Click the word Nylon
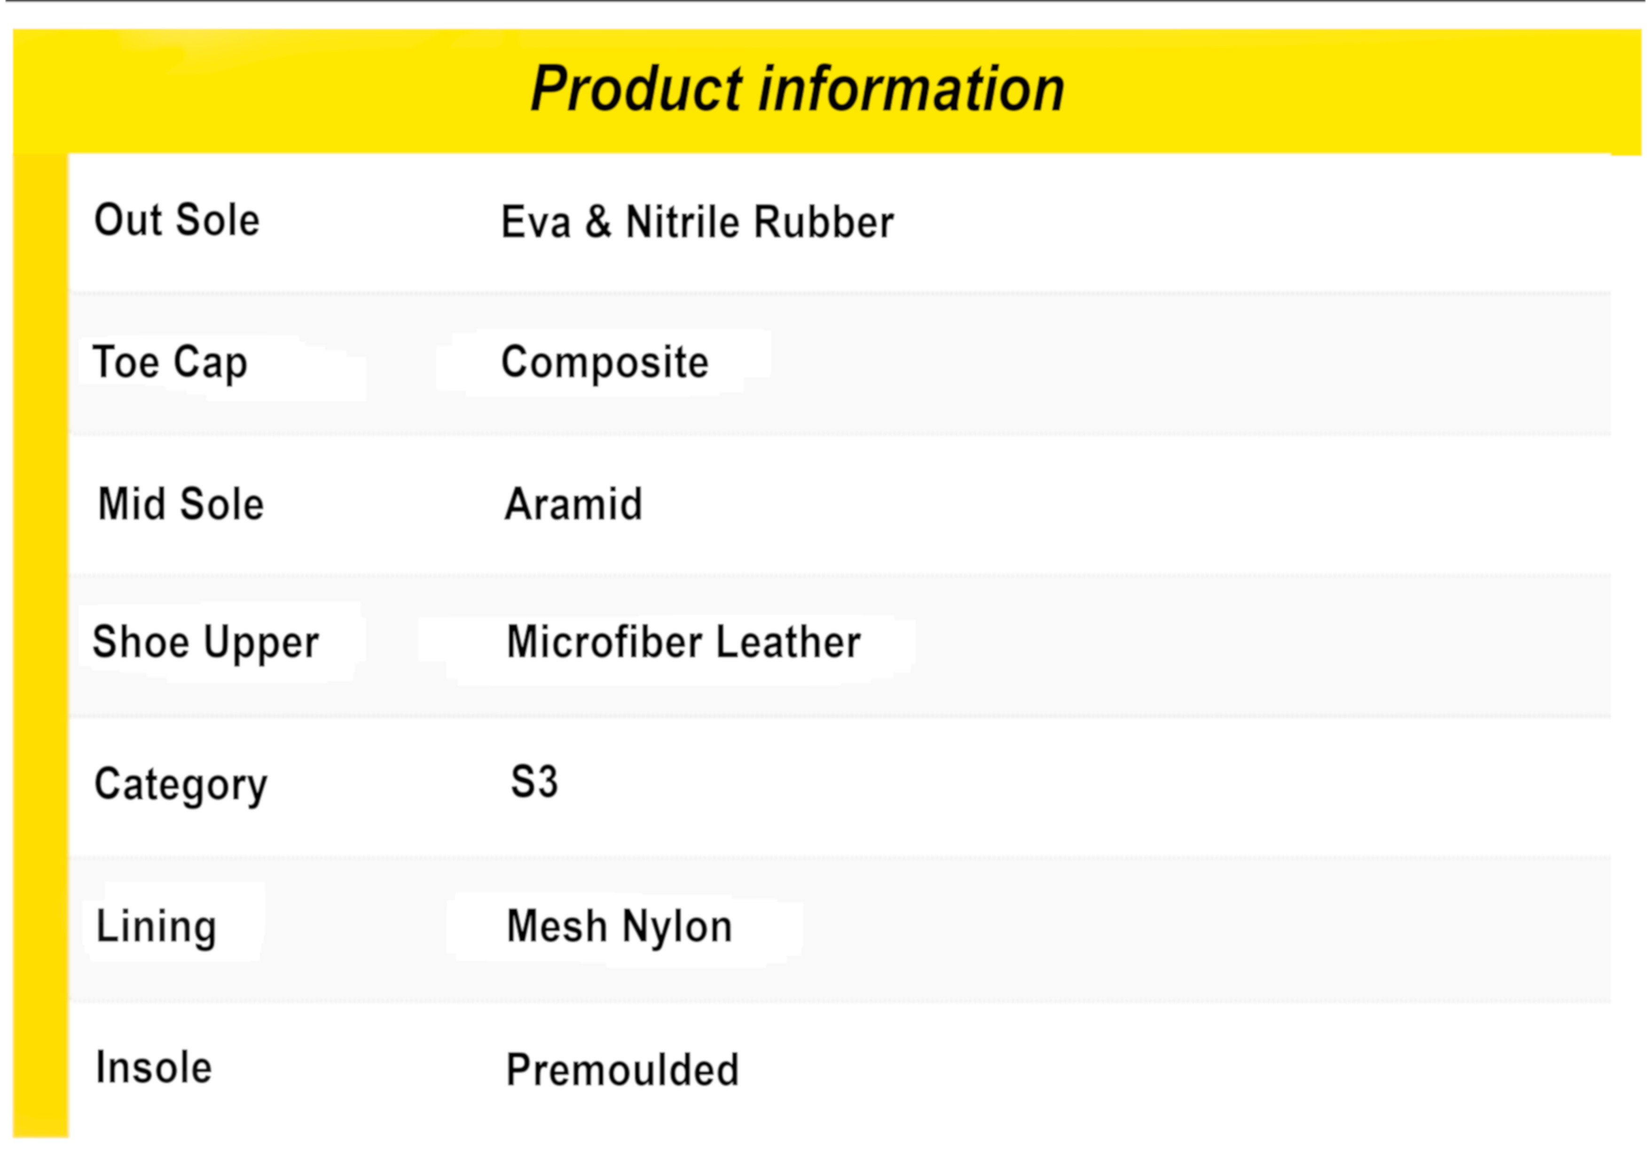Viewport: 1649px width, 1166px height. coord(677,927)
